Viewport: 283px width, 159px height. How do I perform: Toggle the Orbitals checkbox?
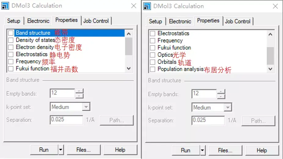153,62
